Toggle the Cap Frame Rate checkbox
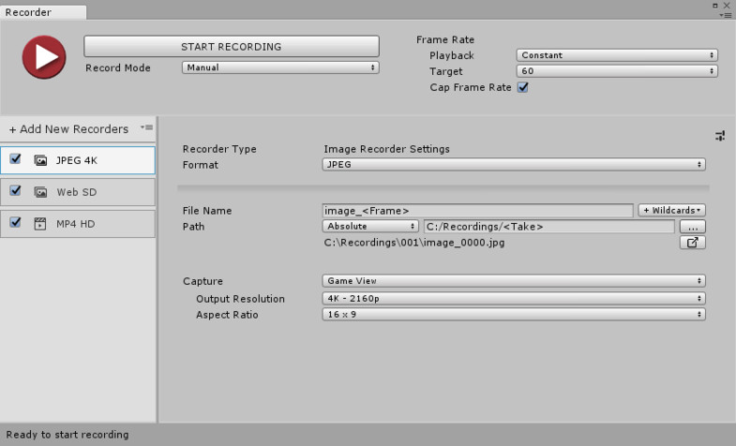This screenshot has height=446, width=736. (x=523, y=87)
